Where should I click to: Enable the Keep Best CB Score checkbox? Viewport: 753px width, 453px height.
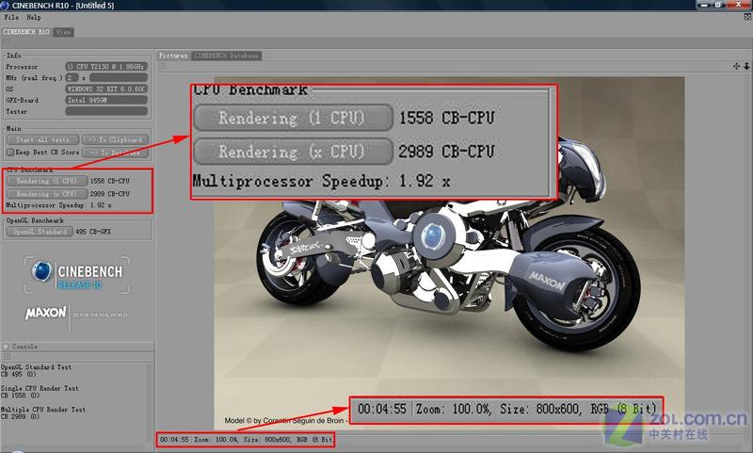coord(10,153)
